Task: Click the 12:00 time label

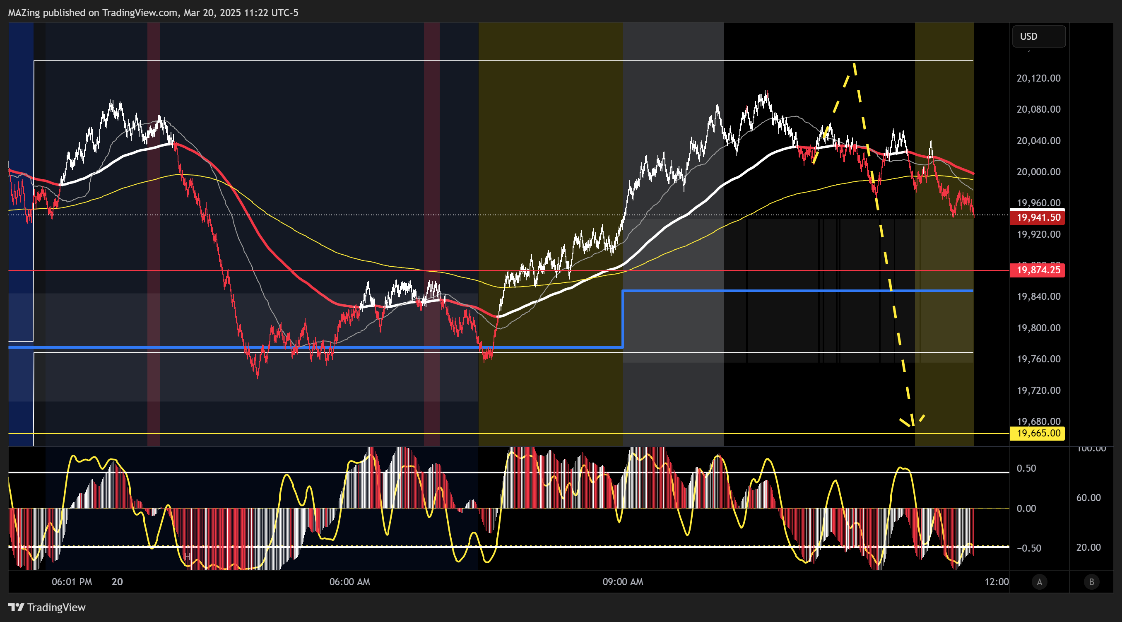Action: point(997,582)
